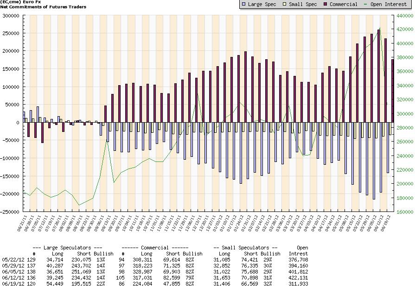Click the large speculators long value 40,287

point(55,266)
